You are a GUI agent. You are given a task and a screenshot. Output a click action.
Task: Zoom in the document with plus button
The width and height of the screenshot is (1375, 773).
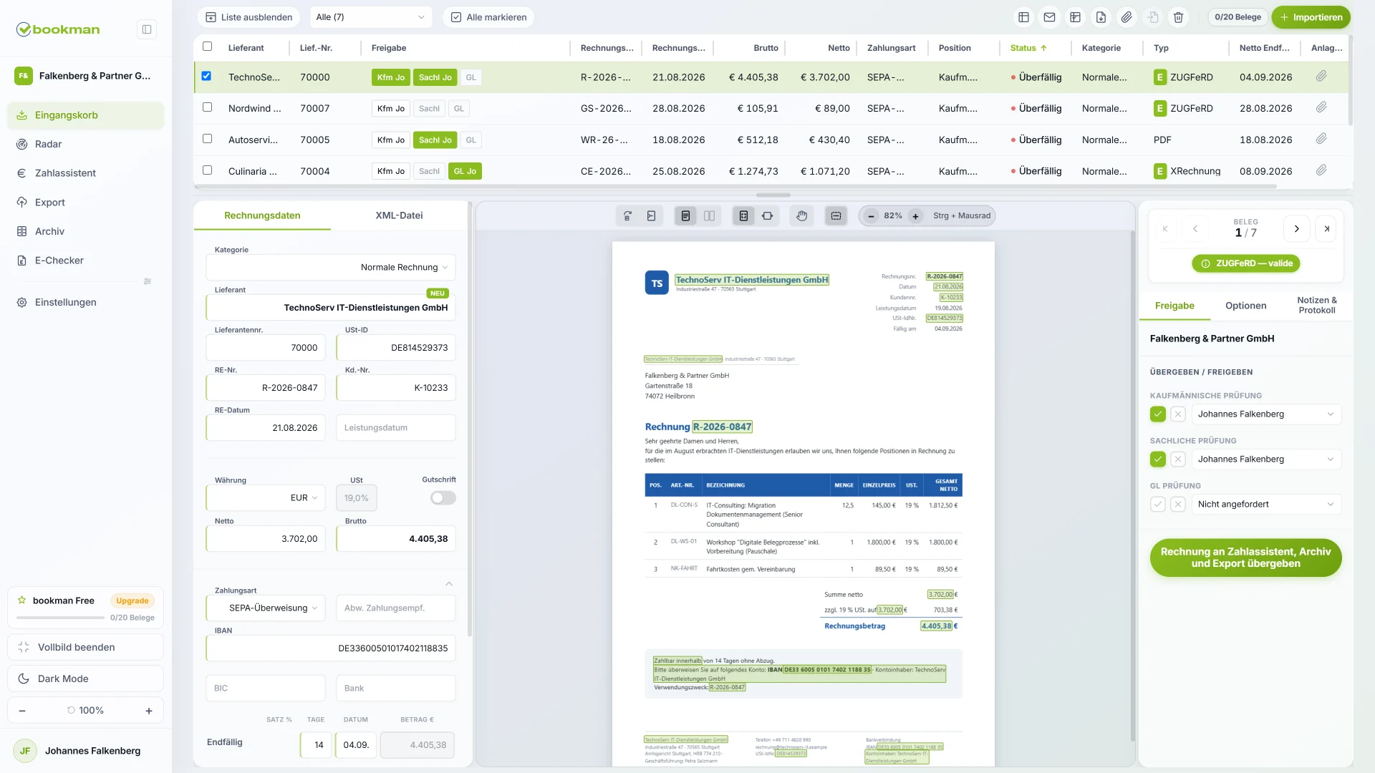(915, 216)
